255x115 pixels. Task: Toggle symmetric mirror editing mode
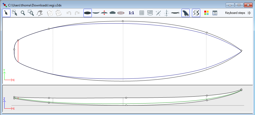point(196,13)
